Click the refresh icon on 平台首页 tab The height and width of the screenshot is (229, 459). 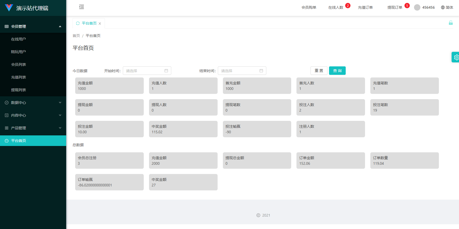(78, 23)
